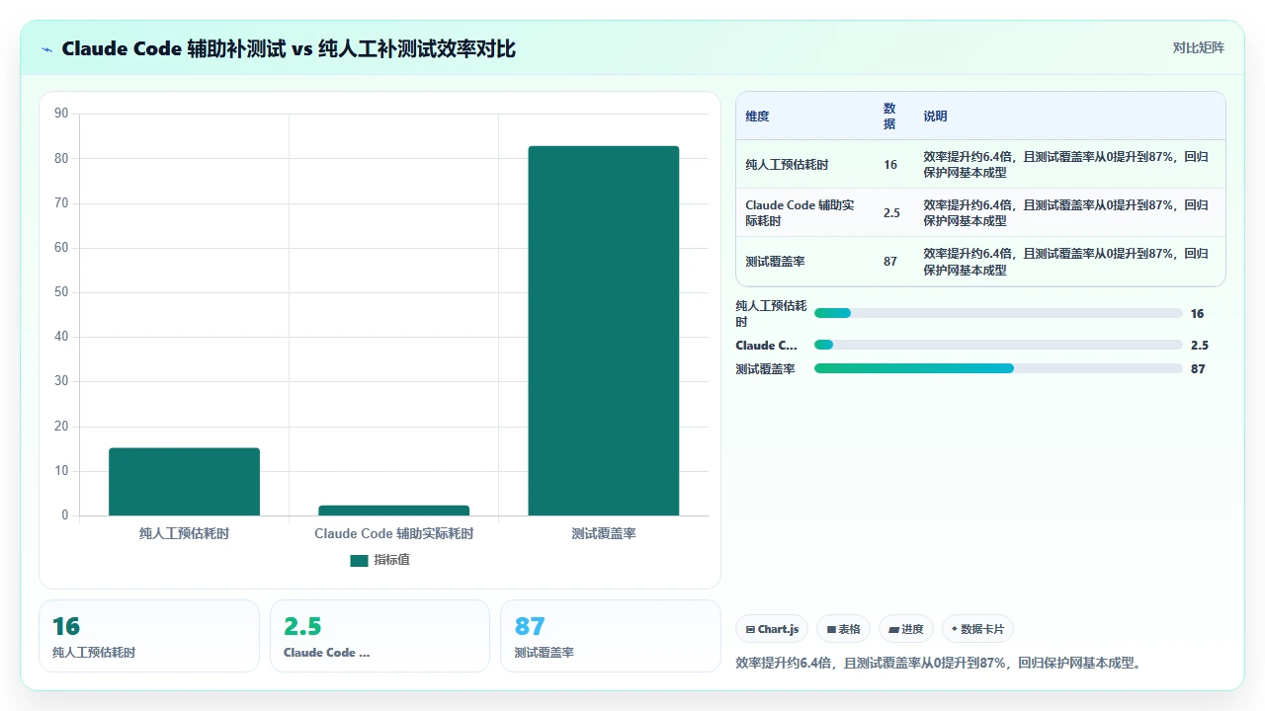Click the 50 y-axis tick label

point(61,292)
